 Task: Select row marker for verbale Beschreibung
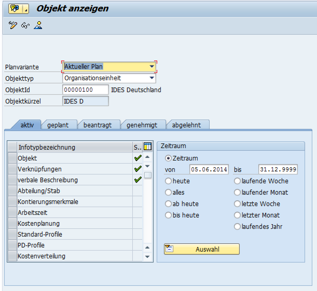12,180
